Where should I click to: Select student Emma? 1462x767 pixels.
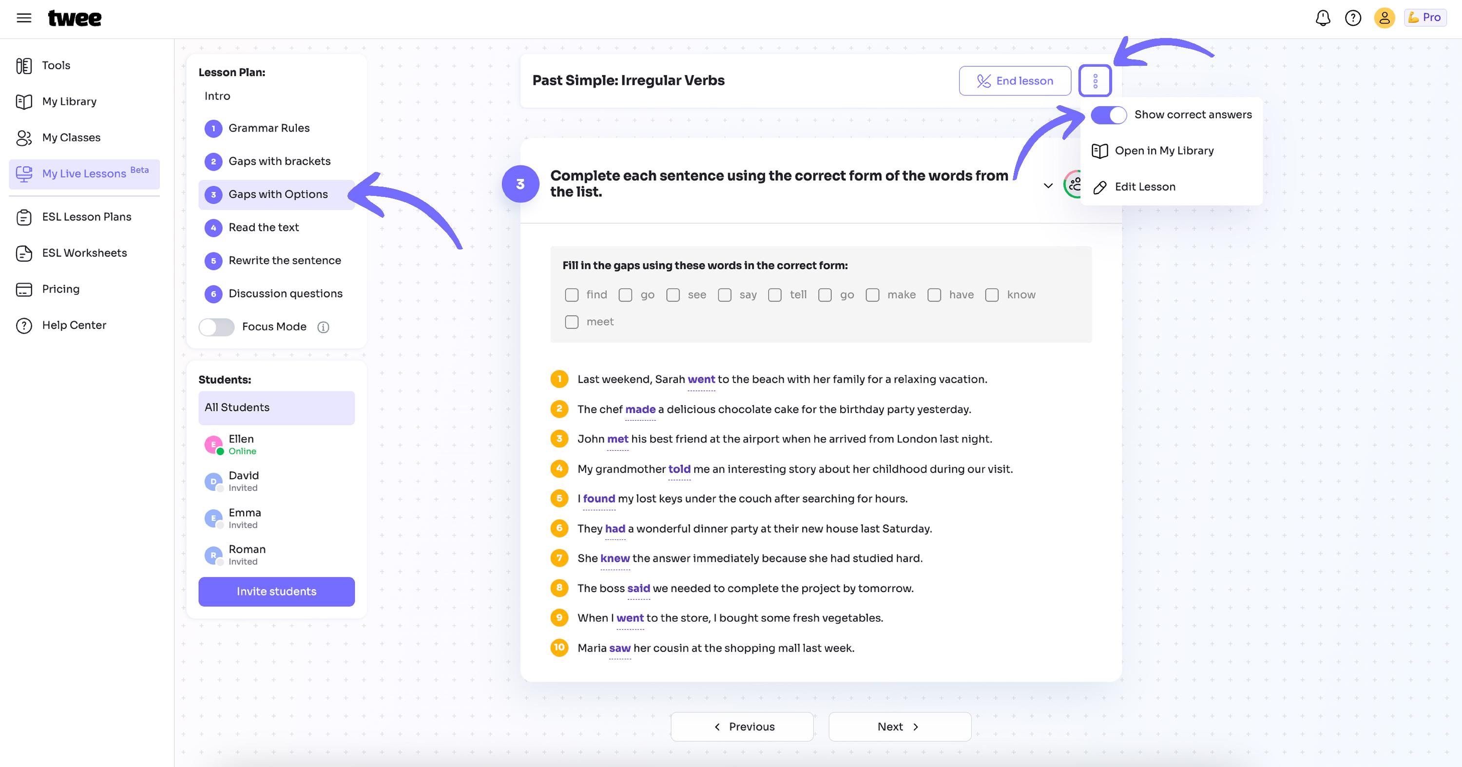tap(276, 518)
